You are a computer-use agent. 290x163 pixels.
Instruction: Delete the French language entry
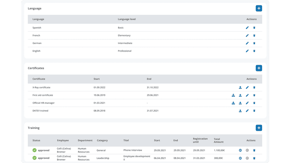pos(254,35)
